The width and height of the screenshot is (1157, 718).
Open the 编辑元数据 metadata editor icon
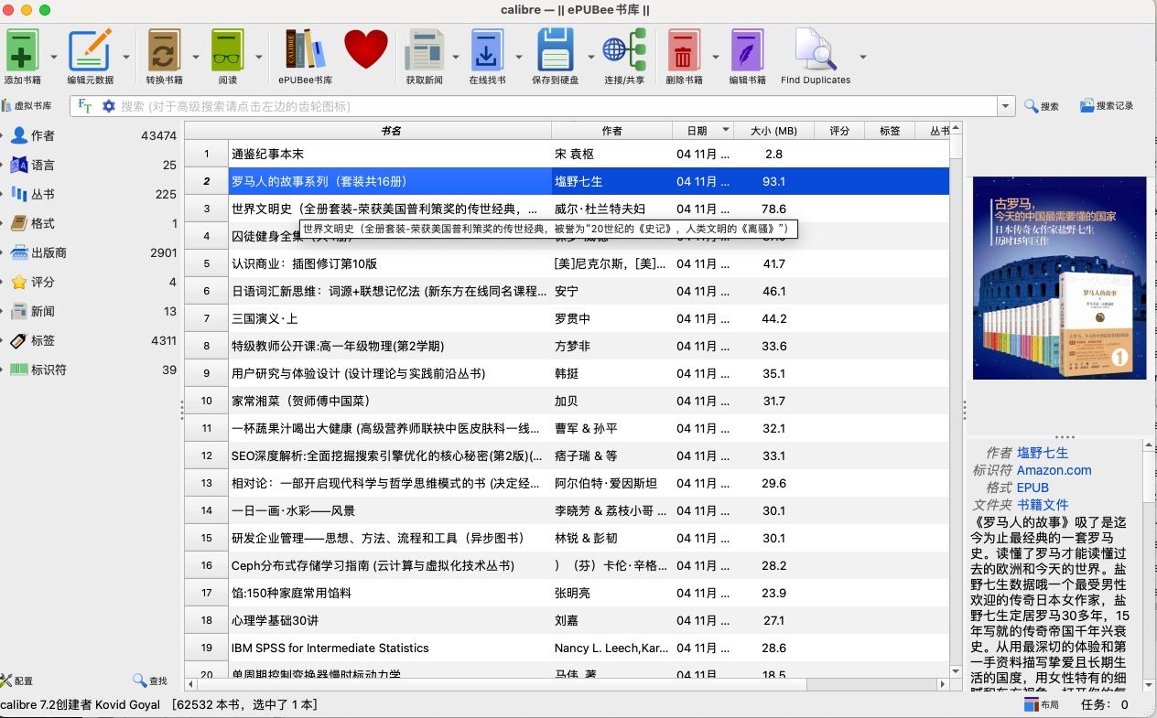(x=90, y=49)
